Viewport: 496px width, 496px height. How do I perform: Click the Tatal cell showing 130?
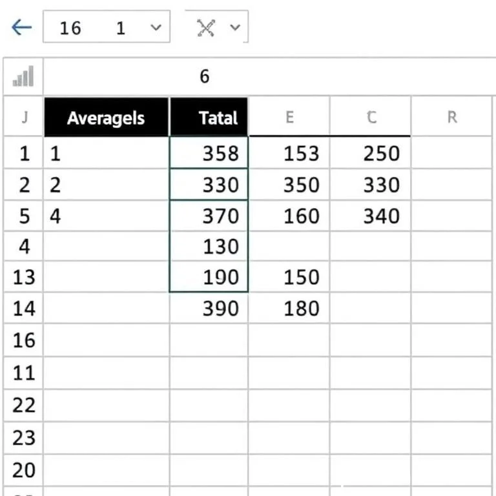tap(209, 246)
